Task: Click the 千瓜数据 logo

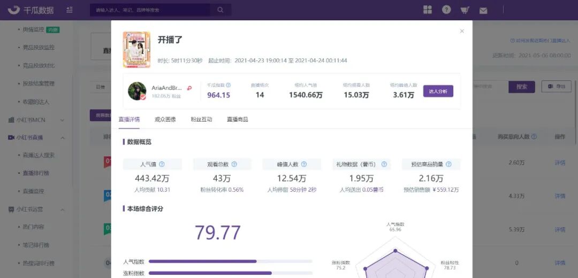Action: 31,10
